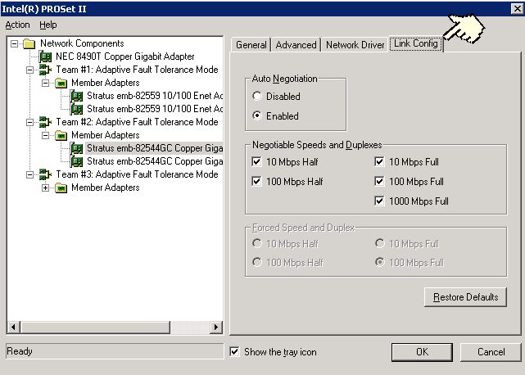Expand Team #3 Member Adapters node

click(46, 187)
